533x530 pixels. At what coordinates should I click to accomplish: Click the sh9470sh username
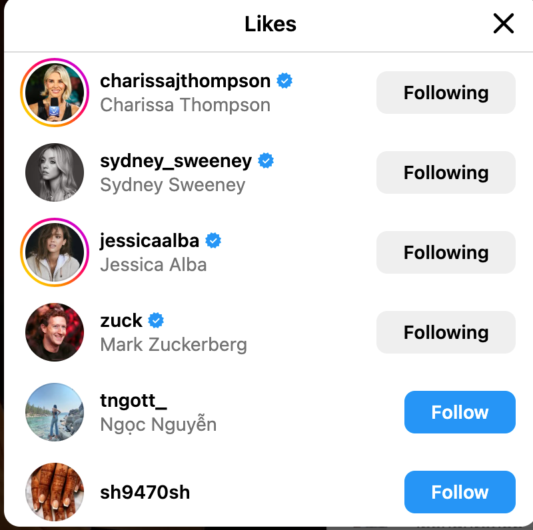[145, 493]
